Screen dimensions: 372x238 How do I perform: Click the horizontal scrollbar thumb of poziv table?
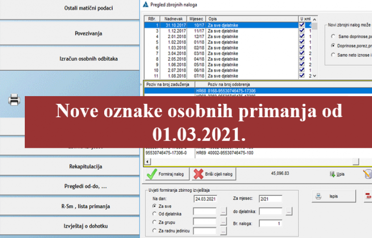coord(356,162)
